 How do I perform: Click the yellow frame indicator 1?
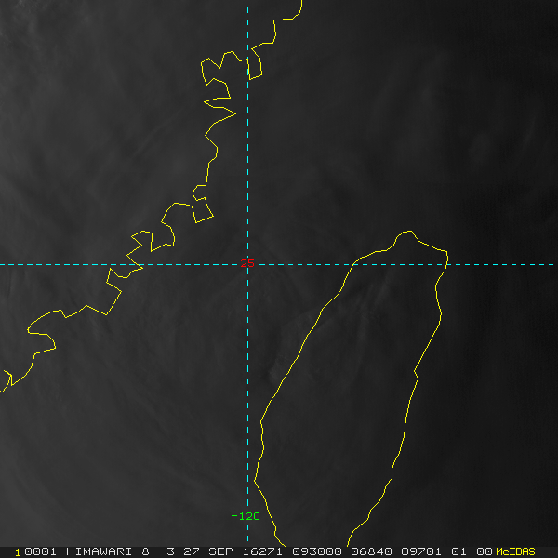point(18,552)
